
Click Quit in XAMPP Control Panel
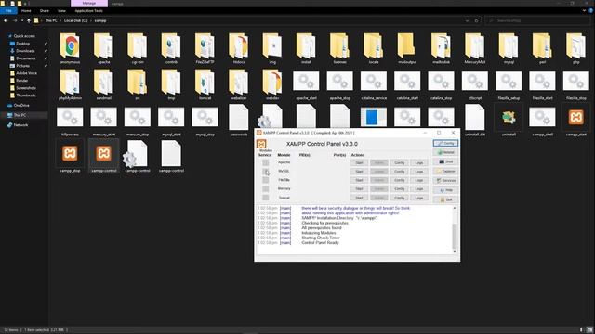445,199
